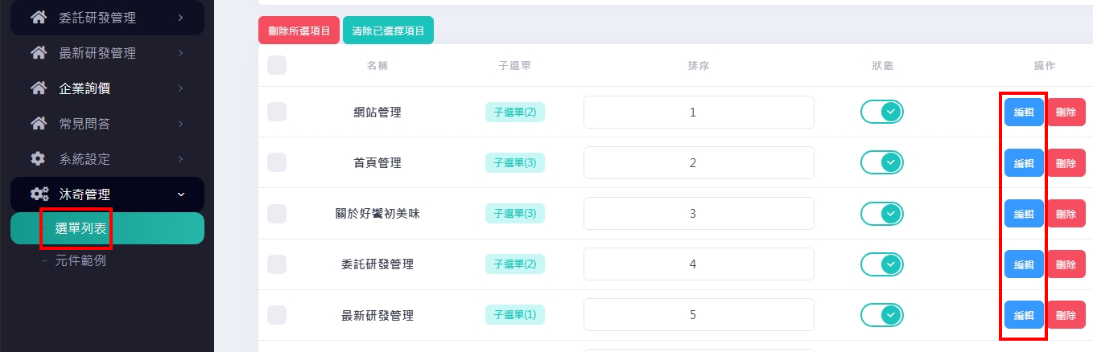Viewport: 1093px width, 352px height.
Task: Open the 選單列表 sidebar item
Action: coord(80,228)
